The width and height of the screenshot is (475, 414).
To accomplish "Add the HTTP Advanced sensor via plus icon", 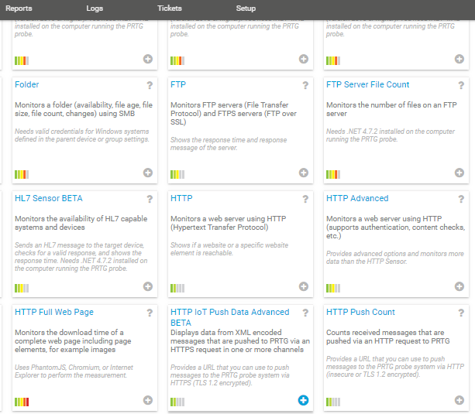I will (x=459, y=287).
